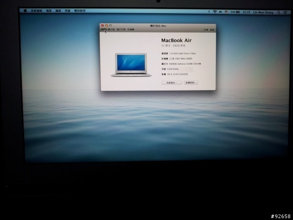Click the 系統報告 system report button
This screenshot has height=220, width=293.
[x=172, y=82]
